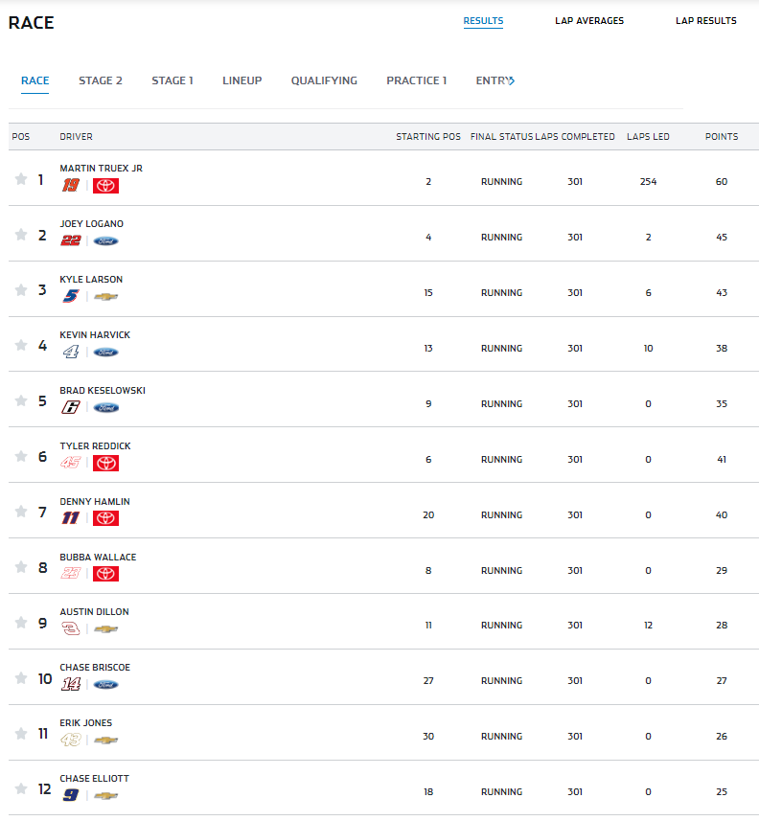Star Brad Keselowski as favorite

[21, 400]
